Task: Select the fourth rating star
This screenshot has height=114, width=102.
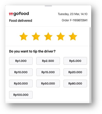Action: tap(61, 36)
